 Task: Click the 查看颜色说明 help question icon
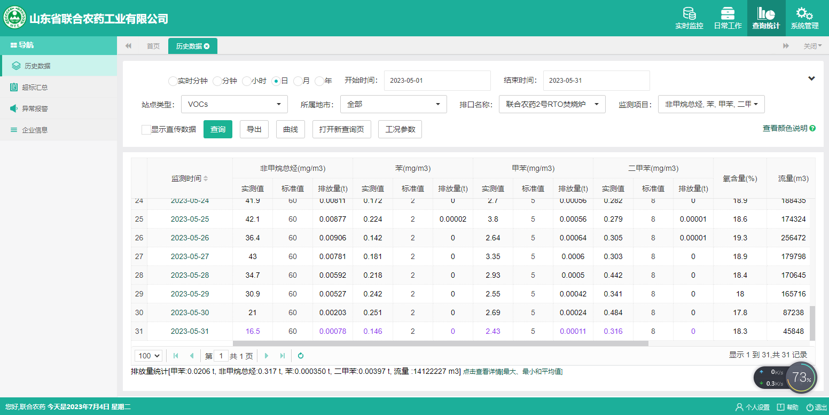tap(812, 128)
